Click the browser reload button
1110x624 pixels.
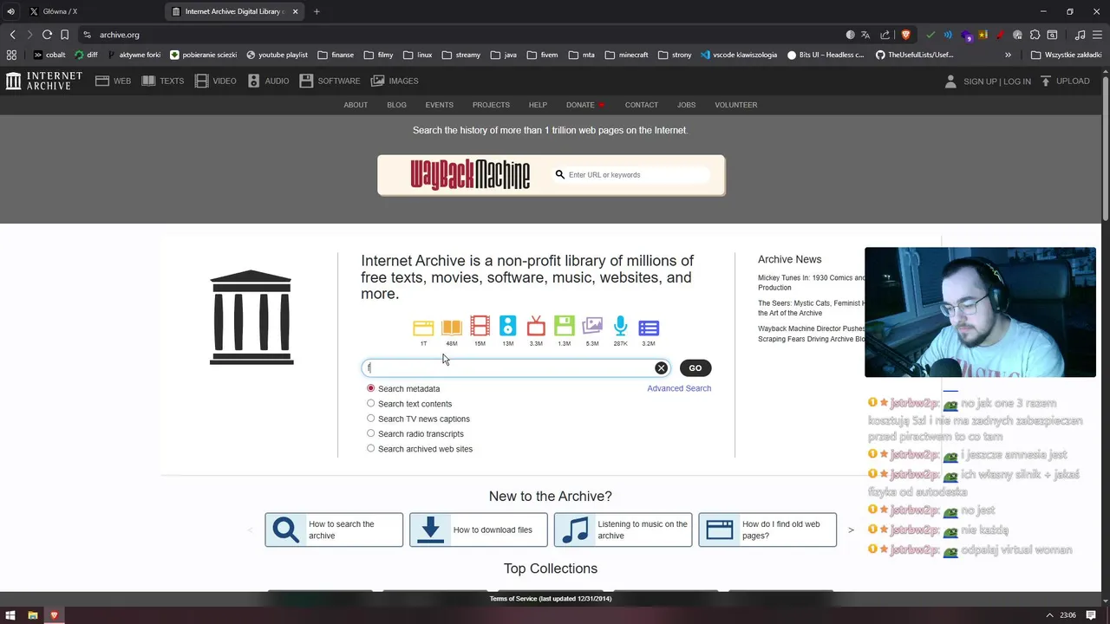click(47, 35)
